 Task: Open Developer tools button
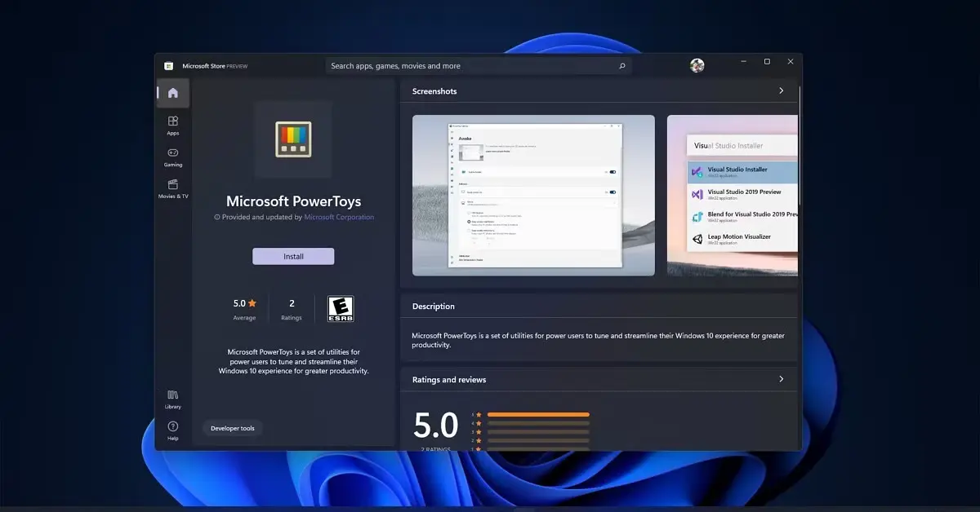(233, 428)
